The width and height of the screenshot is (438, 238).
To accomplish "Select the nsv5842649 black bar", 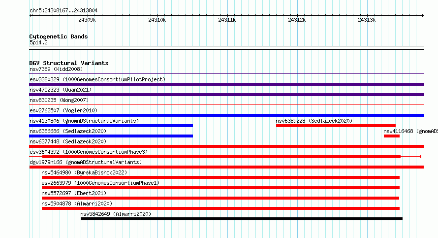I will click(x=242, y=219).
